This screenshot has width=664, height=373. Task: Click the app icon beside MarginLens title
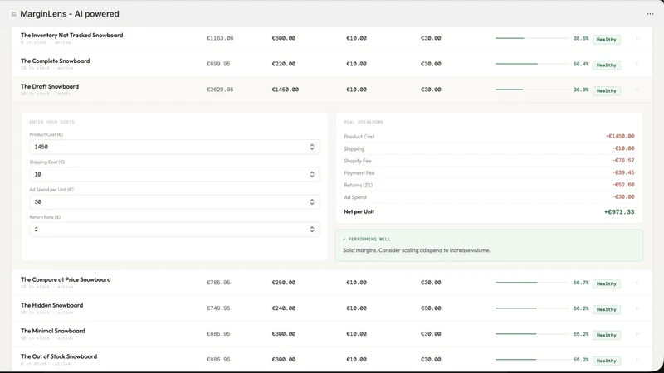tap(13, 14)
